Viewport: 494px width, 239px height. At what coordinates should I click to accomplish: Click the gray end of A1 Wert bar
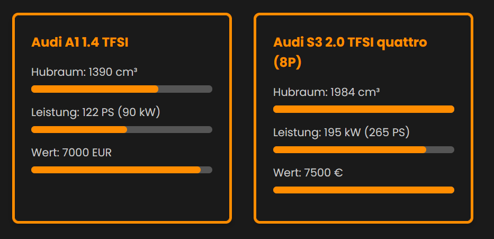(x=207, y=170)
